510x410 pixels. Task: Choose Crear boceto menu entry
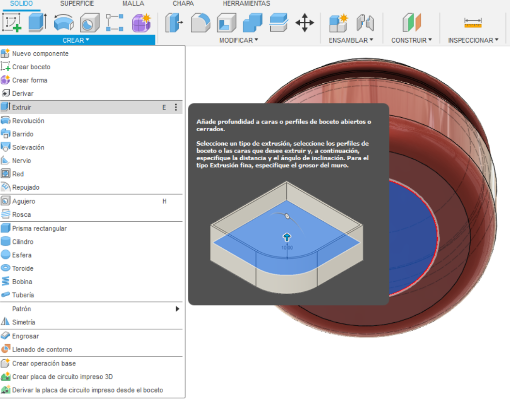click(92, 67)
